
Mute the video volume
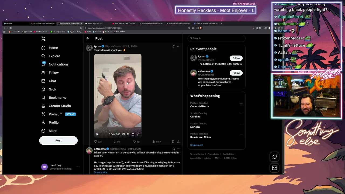123,134
